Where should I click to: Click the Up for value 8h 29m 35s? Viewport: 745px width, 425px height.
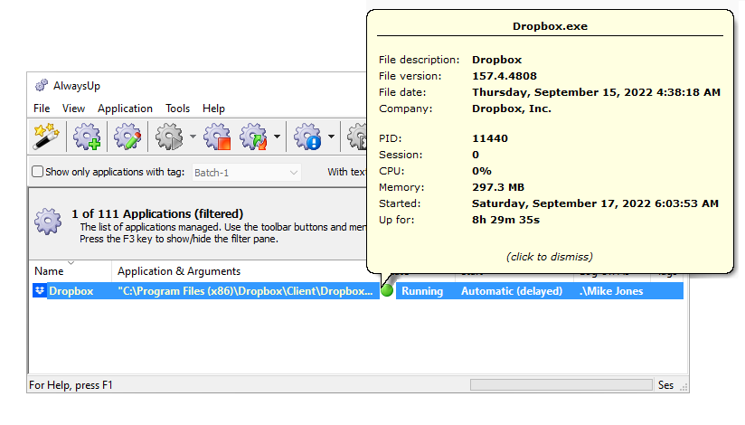[505, 220]
